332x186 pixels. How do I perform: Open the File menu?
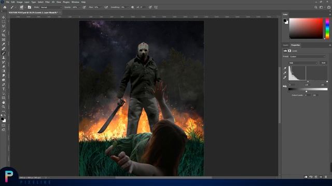[7, 2]
